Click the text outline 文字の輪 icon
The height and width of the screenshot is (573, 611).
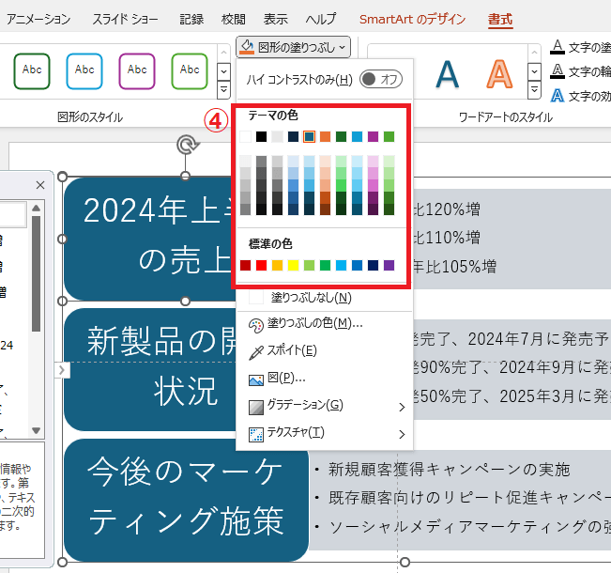(x=558, y=71)
